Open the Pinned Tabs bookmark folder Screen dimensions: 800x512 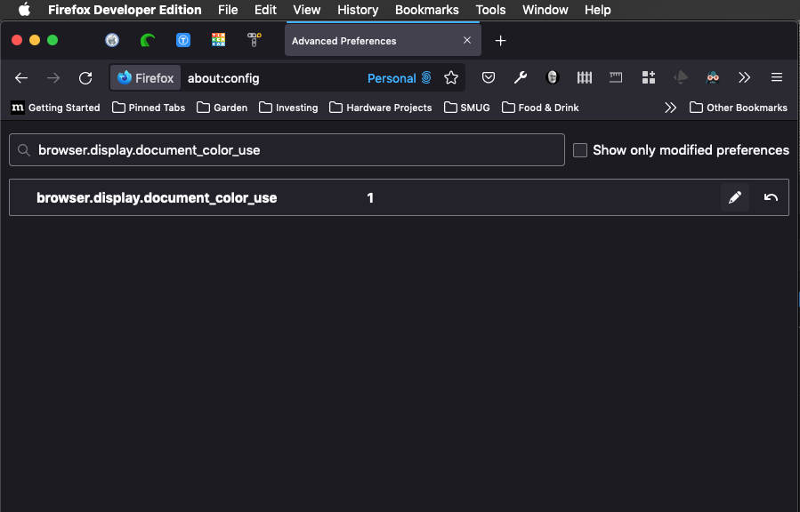149,108
